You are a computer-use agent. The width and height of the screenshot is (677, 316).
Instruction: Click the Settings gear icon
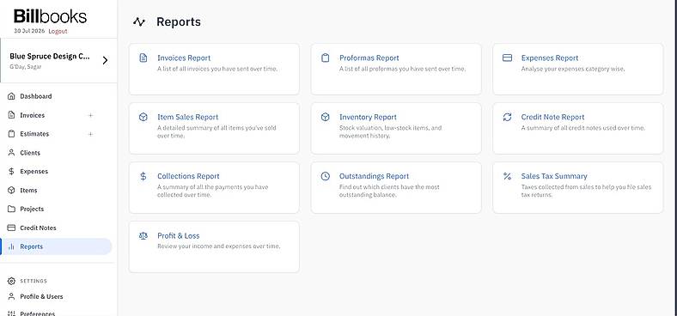11,281
